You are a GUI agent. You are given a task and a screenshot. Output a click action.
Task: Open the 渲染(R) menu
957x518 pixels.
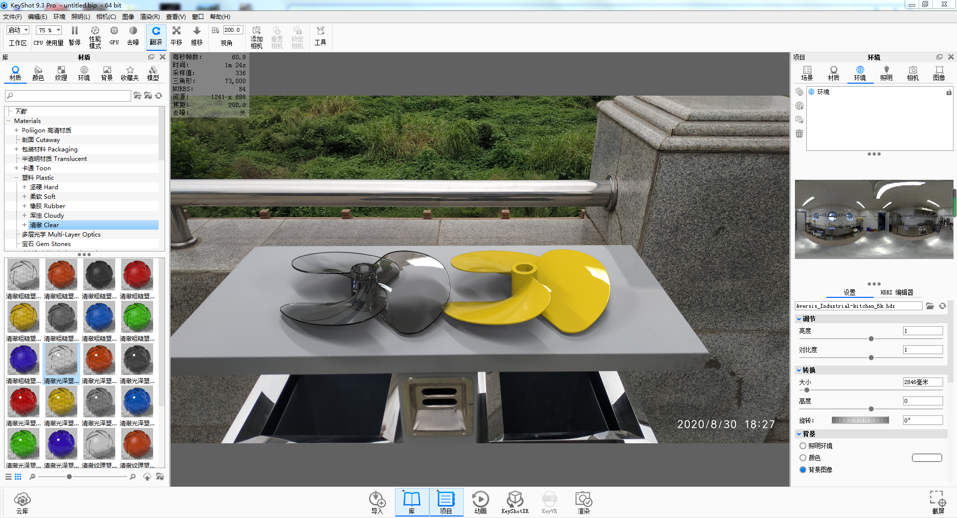[150, 16]
